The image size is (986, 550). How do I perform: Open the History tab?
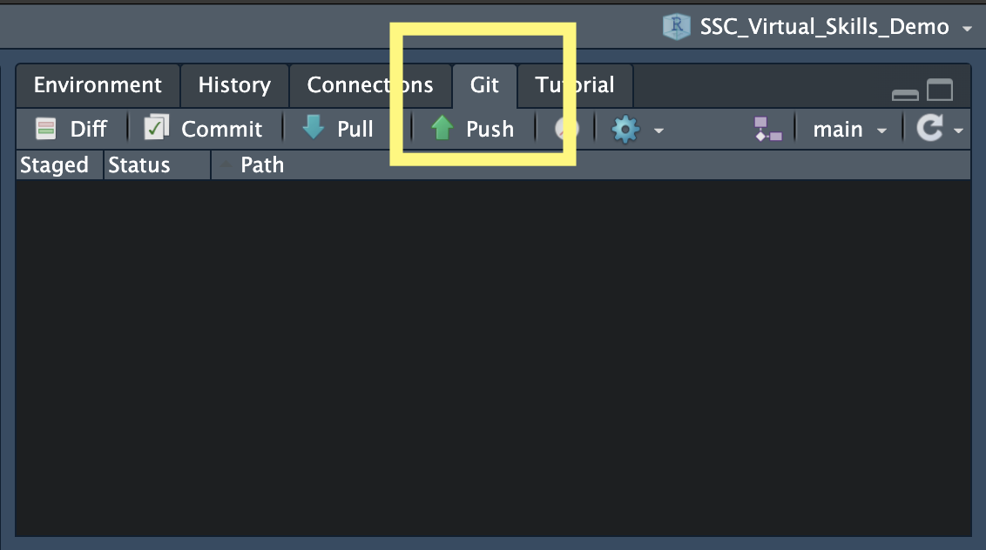point(234,85)
